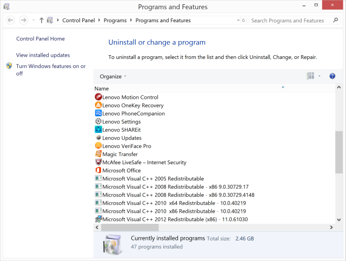Click the refresh icon in address bar
Image resolution: width=346 pixels, height=261 pixels.
[x=244, y=21]
